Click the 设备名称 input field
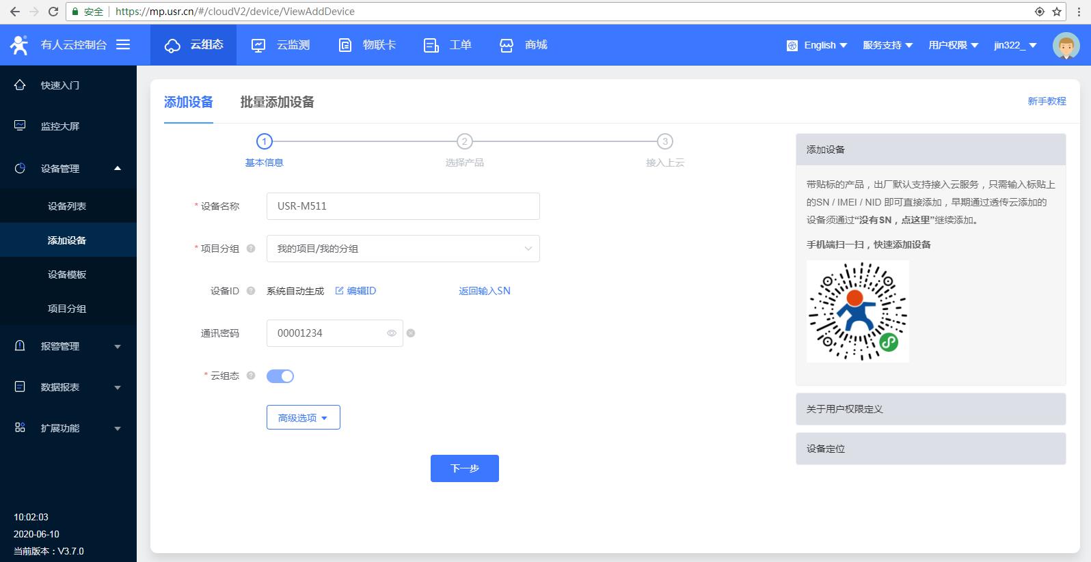Screen dimensions: 1091x562 coord(403,206)
